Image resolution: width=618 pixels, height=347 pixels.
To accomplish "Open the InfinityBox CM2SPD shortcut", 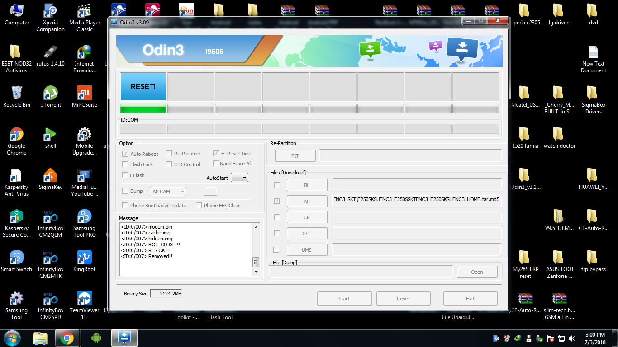I will point(51,305).
